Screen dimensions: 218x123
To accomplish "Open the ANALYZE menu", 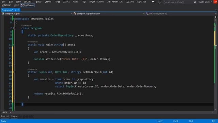I will (142, 2).
